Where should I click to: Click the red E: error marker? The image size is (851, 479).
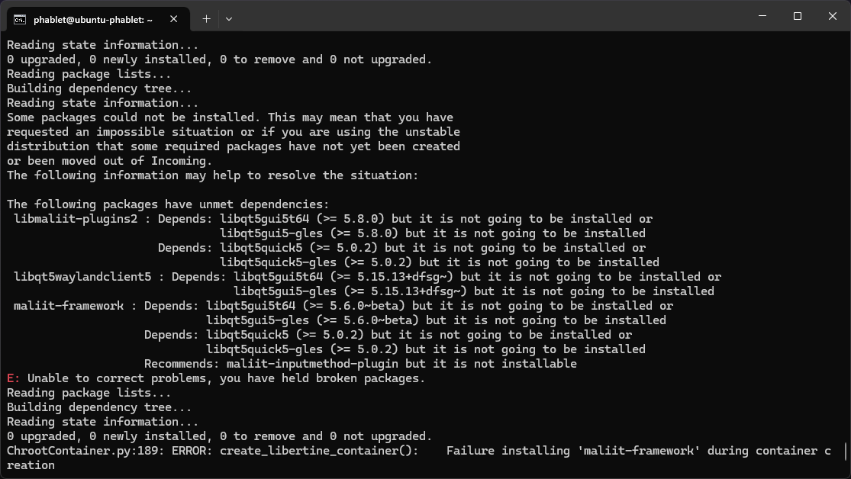click(13, 378)
